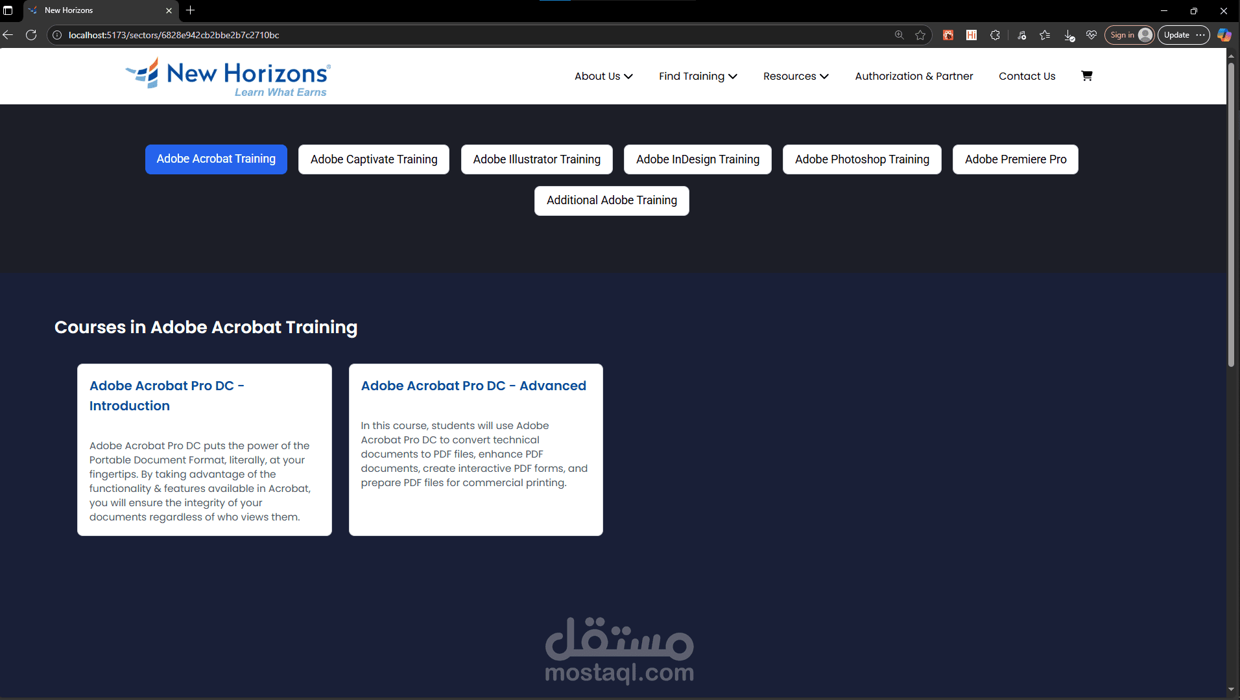Select Adobe Acrobat Training category
The width and height of the screenshot is (1240, 700).
(216, 159)
